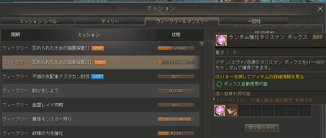Image resolution: width=326 pixels, height=138 pixels.
Task: Click the red-bordered letter reward icon
Action: click(x=232, y=111)
